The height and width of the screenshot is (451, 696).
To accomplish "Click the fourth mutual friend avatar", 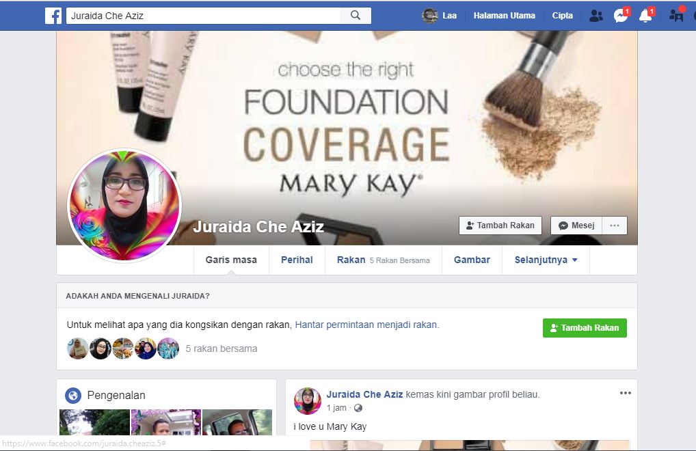I will click(x=146, y=348).
